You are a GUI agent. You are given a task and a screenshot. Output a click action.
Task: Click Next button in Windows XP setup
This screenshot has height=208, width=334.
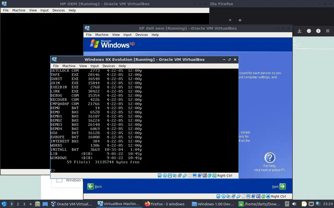pyautogui.click(x=279, y=186)
